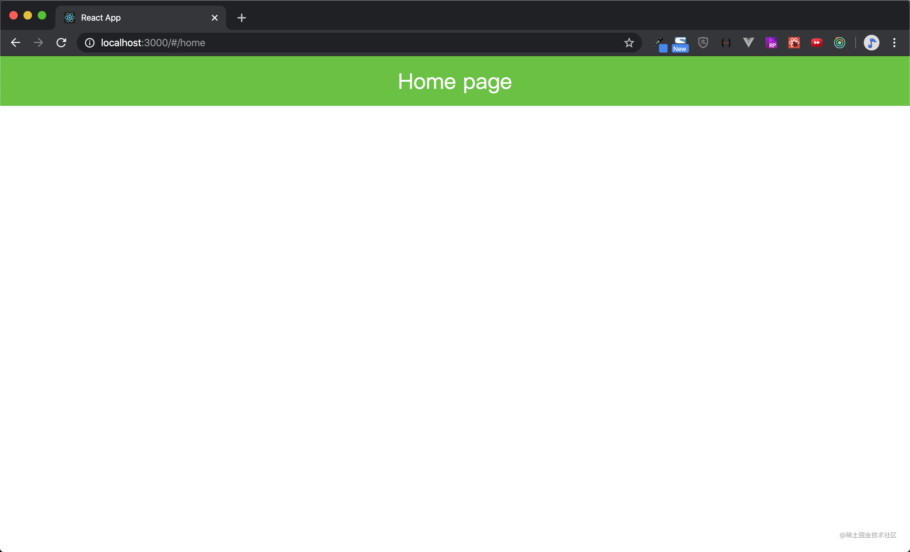The width and height of the screenshot is (910, 552).
Task: Open a new browser tab
Action: (x=241, y=18)
